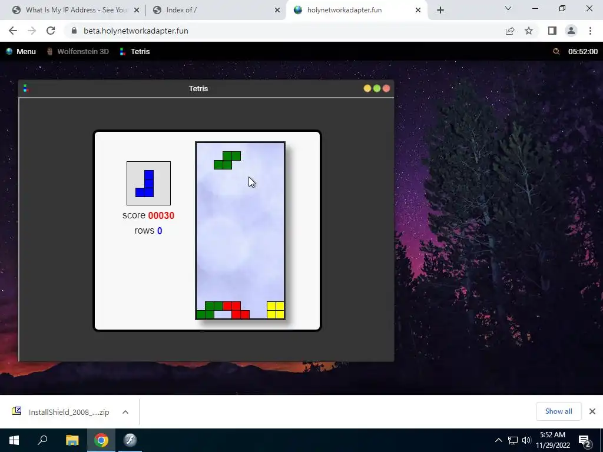The height and width of the screenshot is (452, 603).
Task: Open taskbar clock and date
Action: [553, 440]
